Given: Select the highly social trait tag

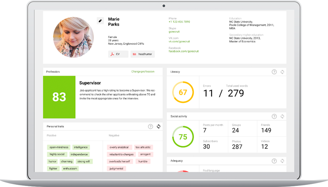Looking at the screenshot, I should point(57,154).
